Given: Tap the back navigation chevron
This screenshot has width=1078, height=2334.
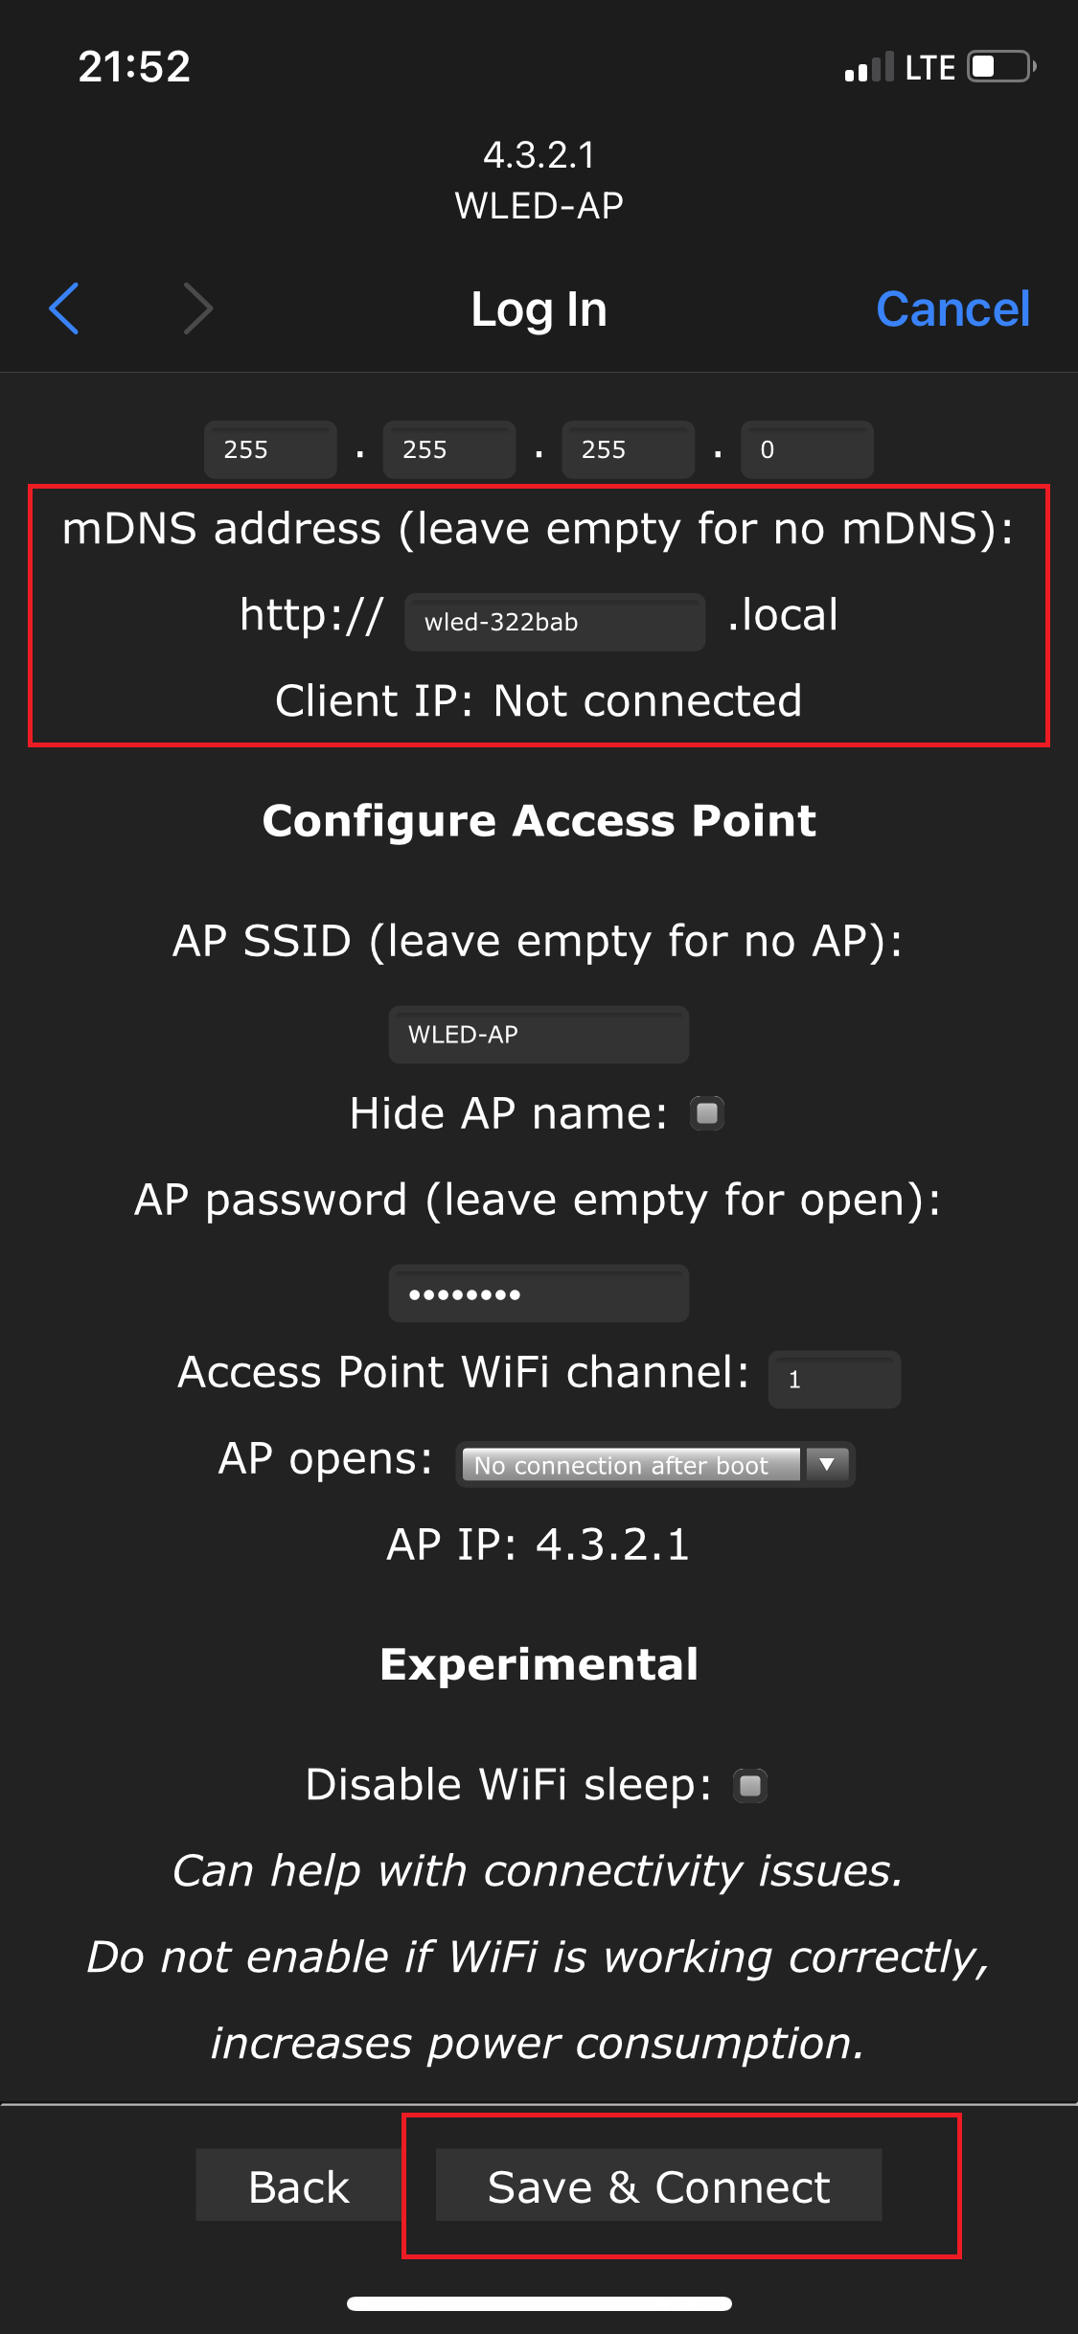Looking at the screenshot, I should coord(64,309).
